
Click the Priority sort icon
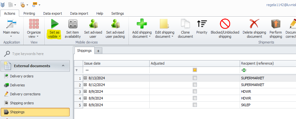[x=202, y=24]
